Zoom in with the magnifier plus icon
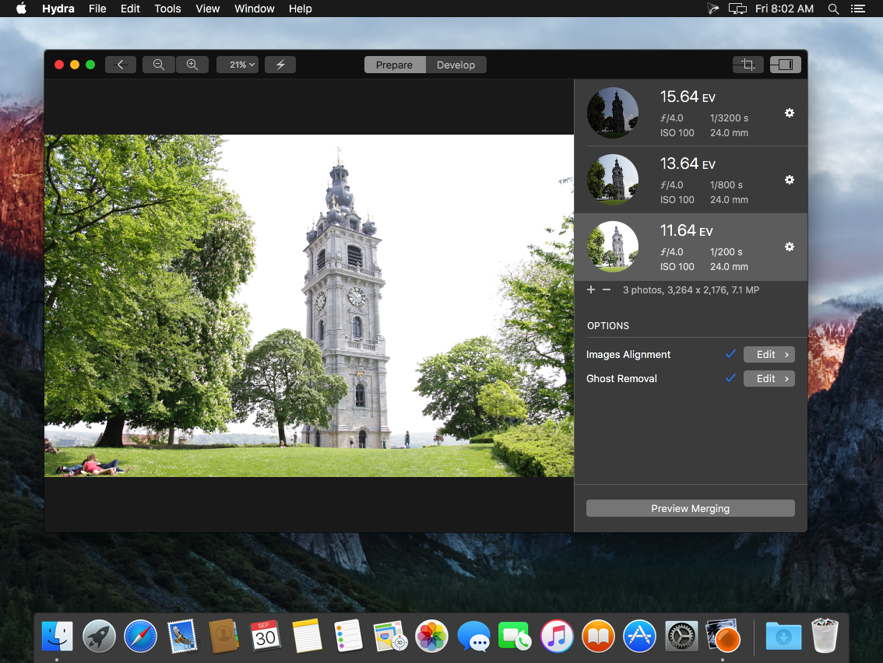This screenshot has width=883, height=663. pos(192,65)
